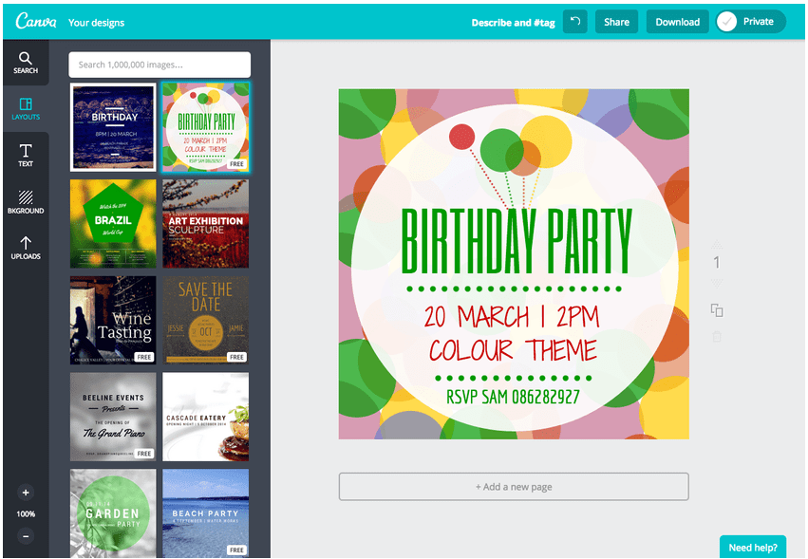The height and width of the screenshot is (559, 808).
Task: Click the Search 1,000,000 images field
Action: click(x=160, y=65)
